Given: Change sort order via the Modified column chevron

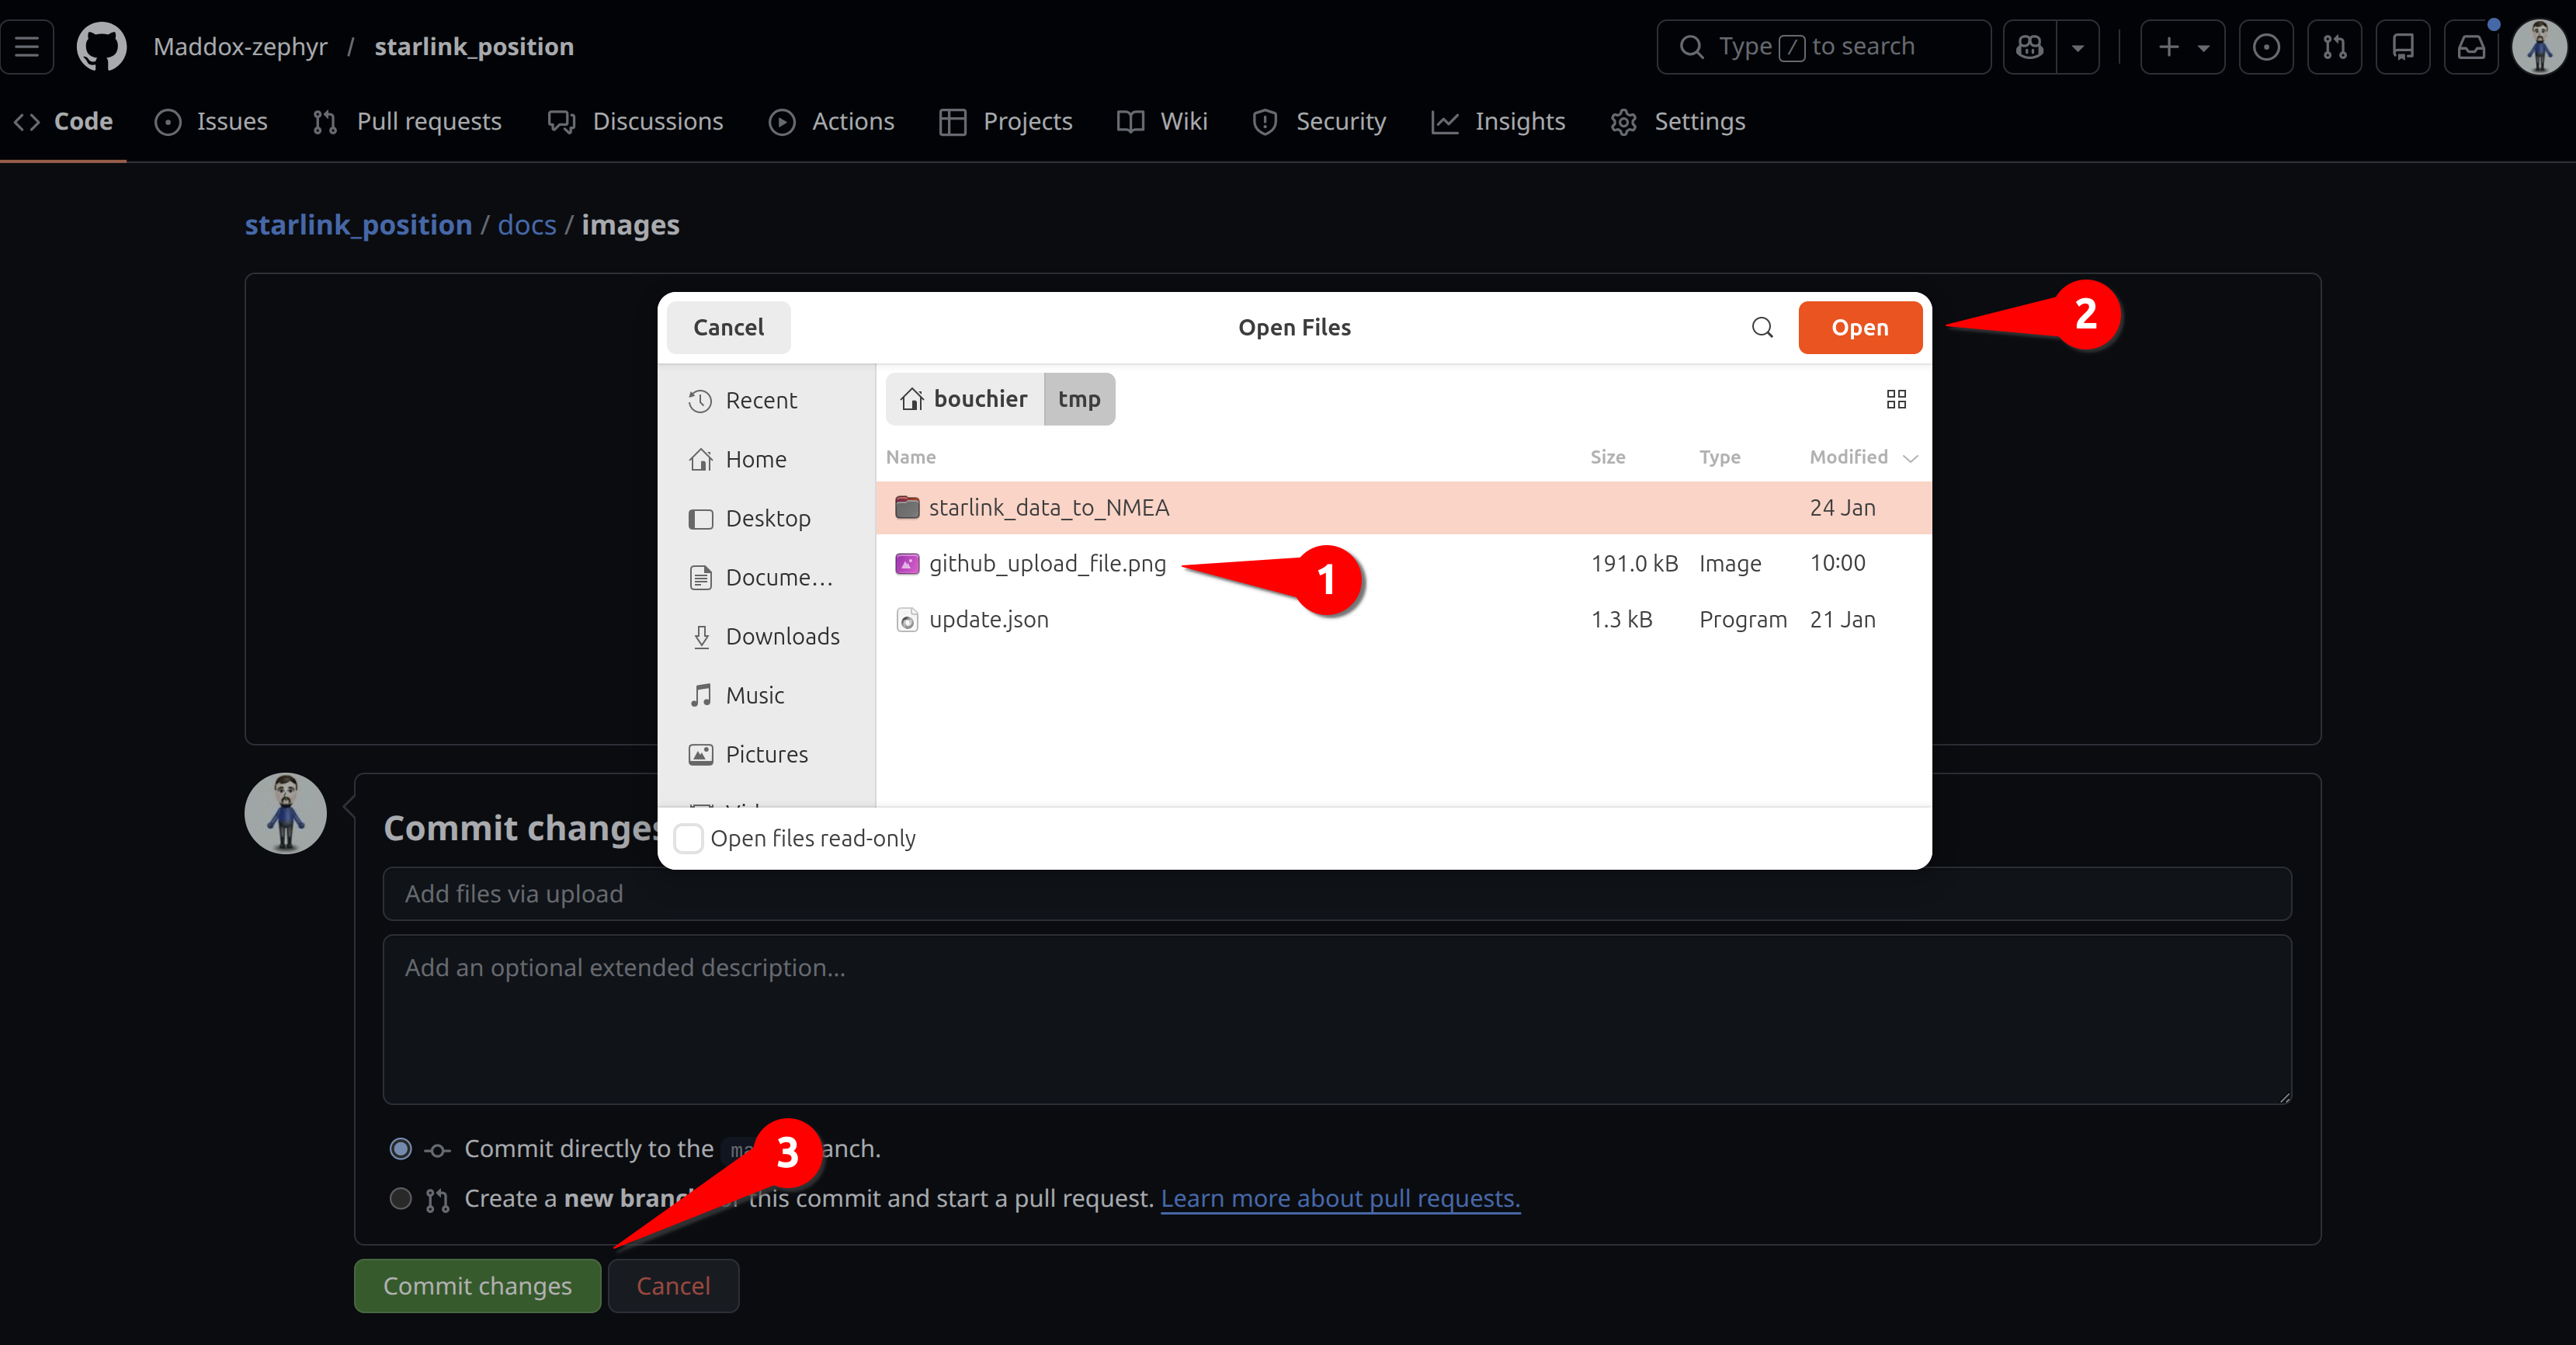Looking at the screenshot, I should point(1911,458).
